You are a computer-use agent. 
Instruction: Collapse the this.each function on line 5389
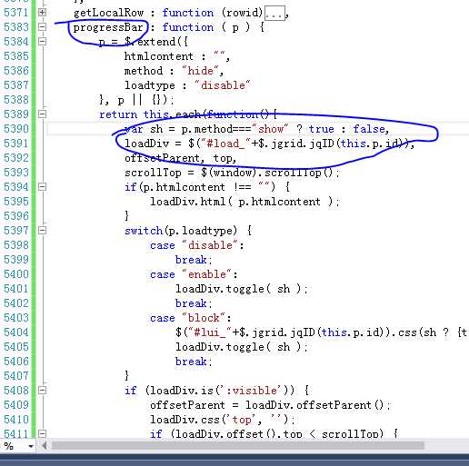tap(42, 114)
